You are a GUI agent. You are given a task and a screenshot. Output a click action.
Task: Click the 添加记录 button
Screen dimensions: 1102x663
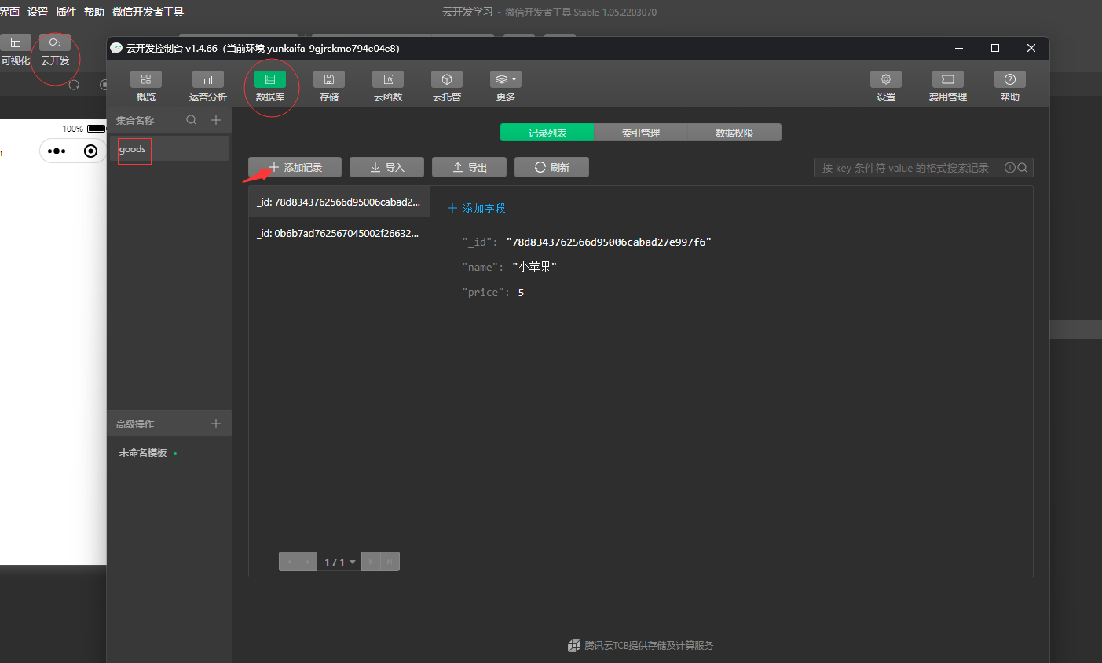(295, 167)
